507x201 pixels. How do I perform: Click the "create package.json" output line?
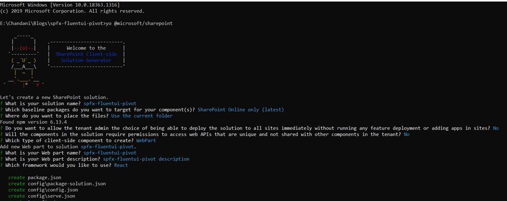35,177
